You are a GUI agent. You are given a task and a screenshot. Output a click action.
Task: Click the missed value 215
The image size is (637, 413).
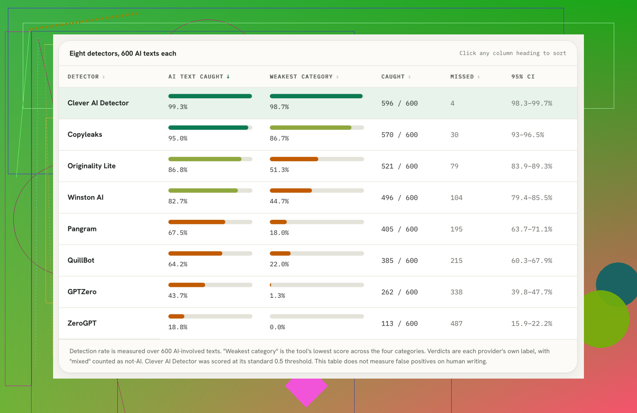click(x=457, y=261)
